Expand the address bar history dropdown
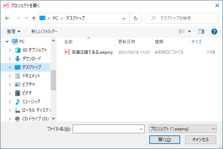 124,18
